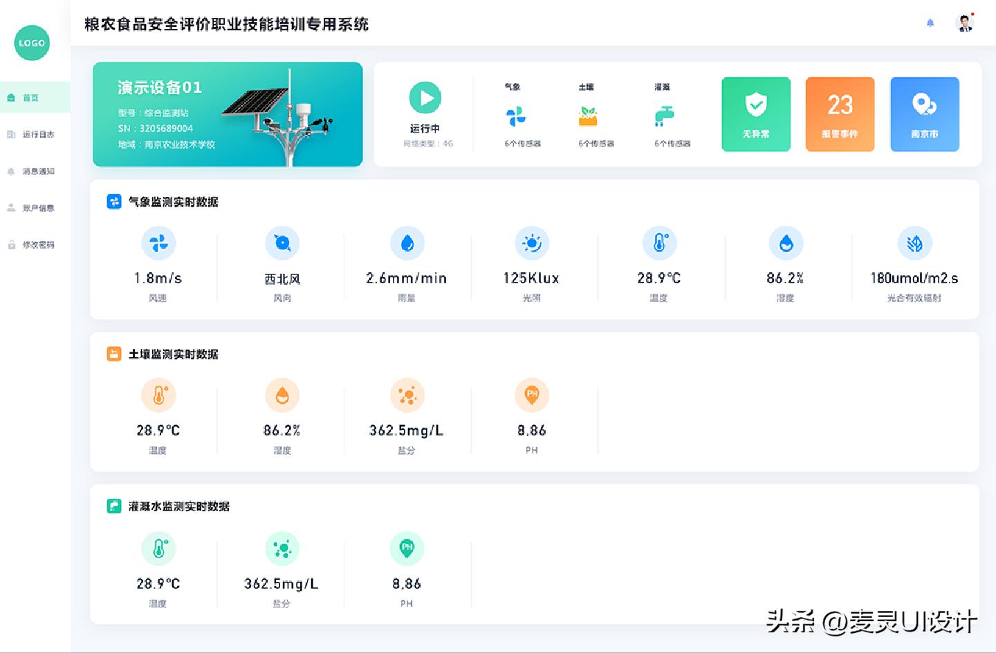Switch to the 运行日志 sidebar item
Viewport: 996px width, 653px height.
[33, 134]
